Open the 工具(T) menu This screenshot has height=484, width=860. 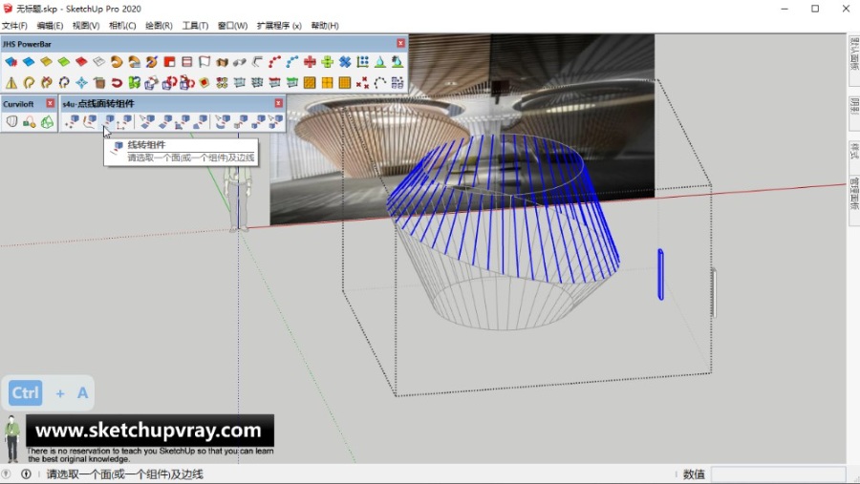click(x=195, y=26)
